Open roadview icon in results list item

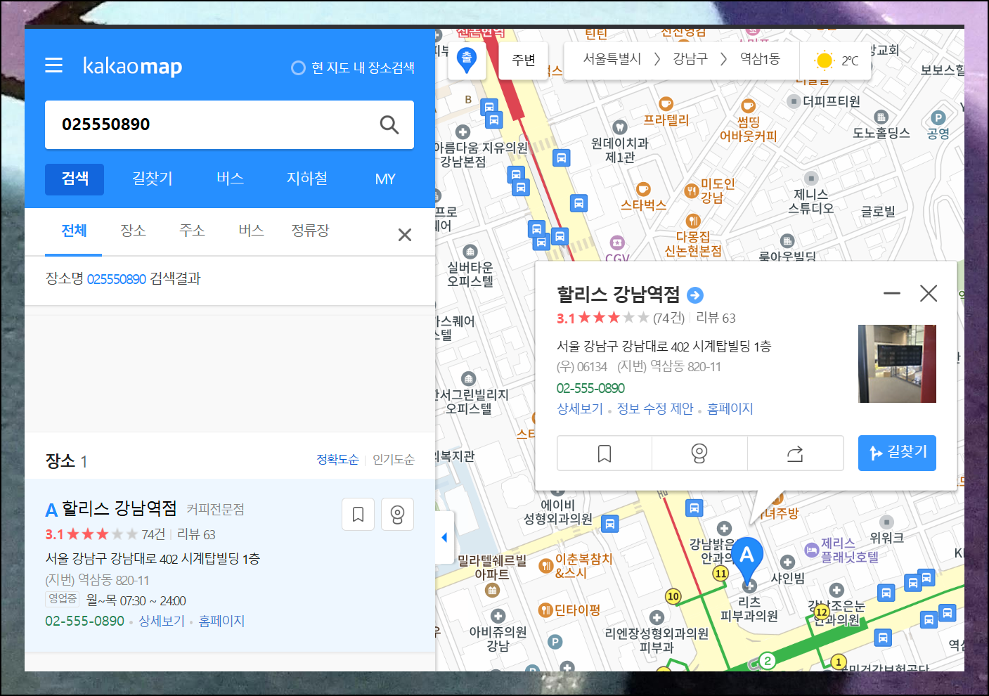pos(397,515)
